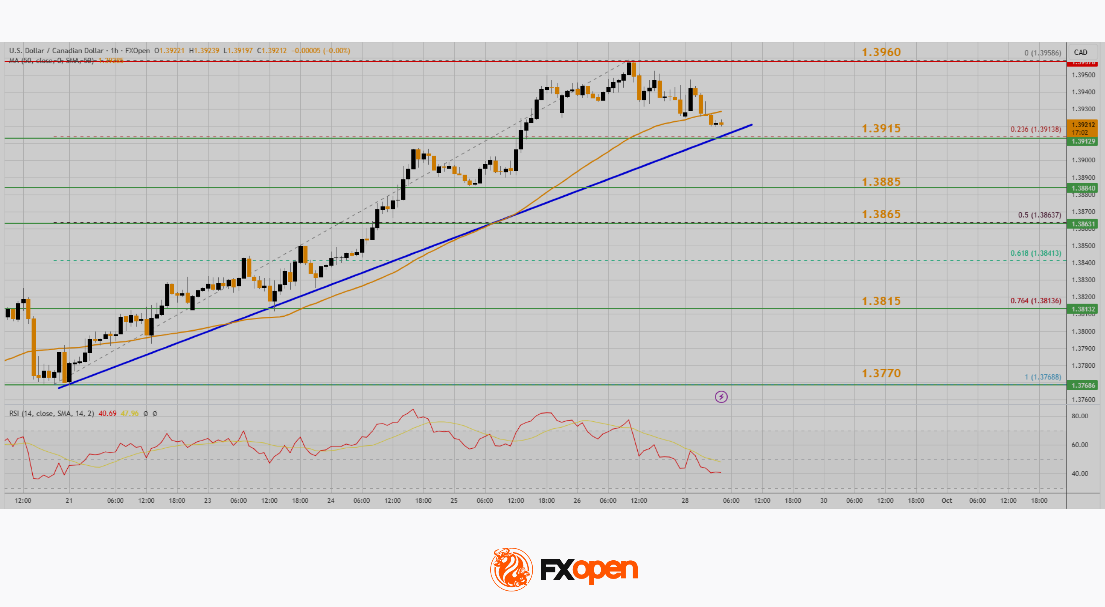Click the green 1.38132 price axis label

(1083, 309)
